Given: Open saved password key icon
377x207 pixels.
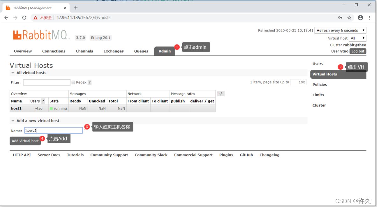Looking at the screenshot, I should tap(340, 18).
